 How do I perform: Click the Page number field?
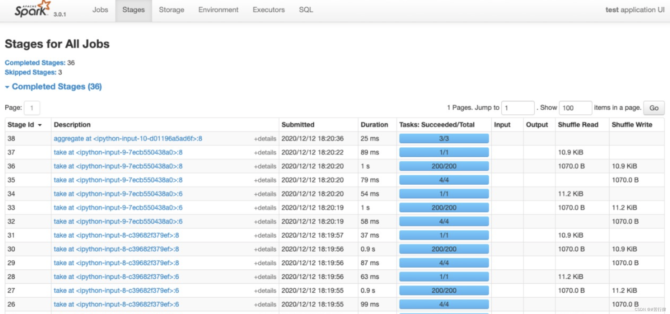pyautogui.click(x=32, y=108)
